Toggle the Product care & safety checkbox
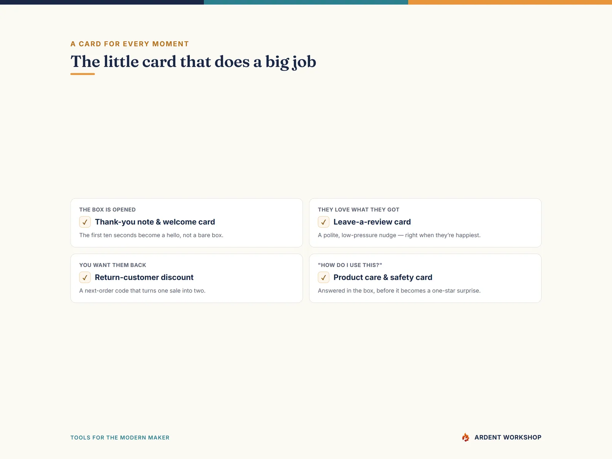 tap(324, 277)
